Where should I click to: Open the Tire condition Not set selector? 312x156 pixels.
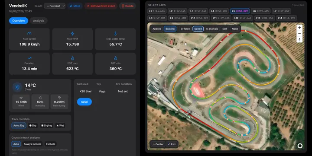[123, 91]
